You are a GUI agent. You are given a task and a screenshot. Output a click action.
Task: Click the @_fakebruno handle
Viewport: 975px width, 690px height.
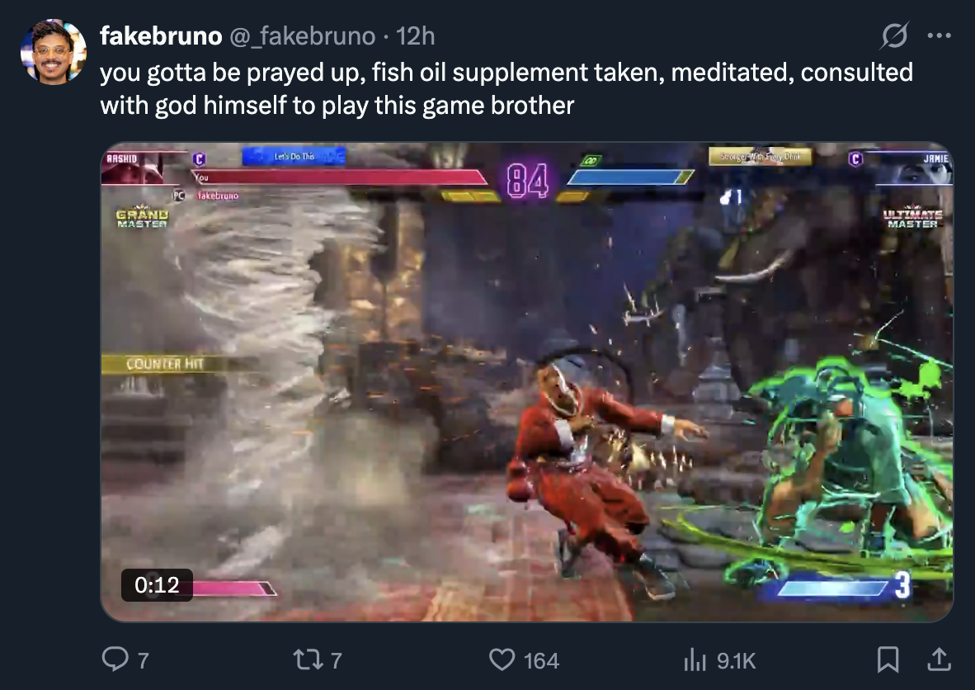(303, 36)
